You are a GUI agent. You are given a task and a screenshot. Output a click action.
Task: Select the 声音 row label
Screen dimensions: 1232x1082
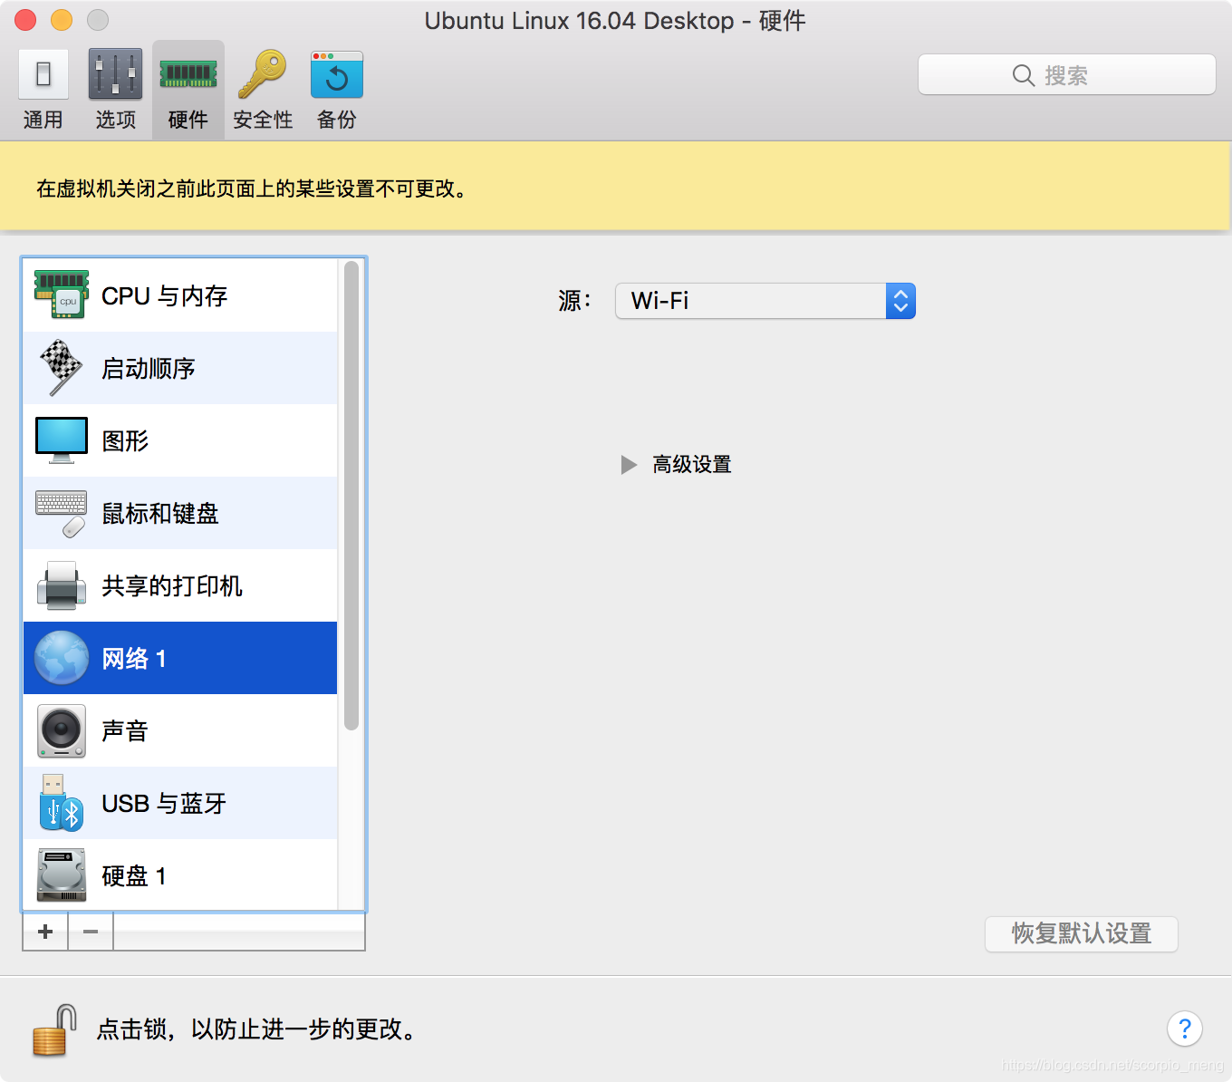125,730
